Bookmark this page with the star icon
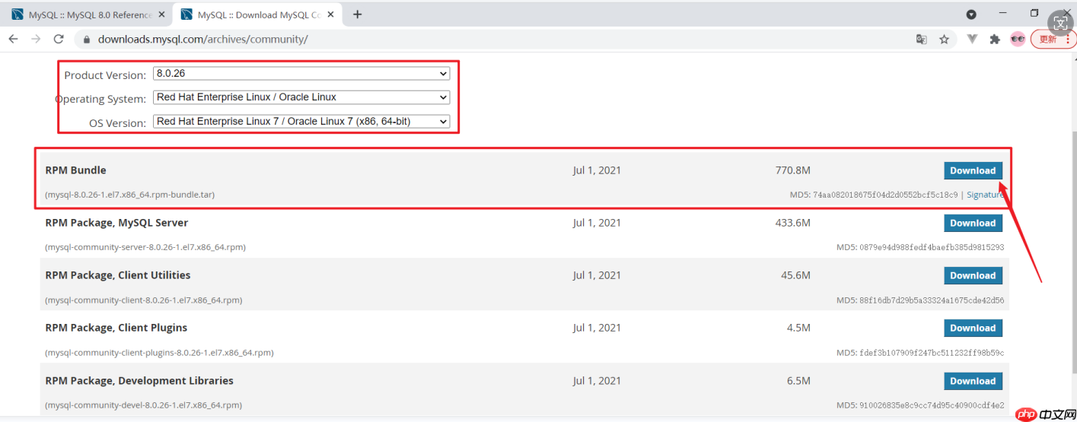Screen dimensions: 1077x422 (x=945, y=39)
